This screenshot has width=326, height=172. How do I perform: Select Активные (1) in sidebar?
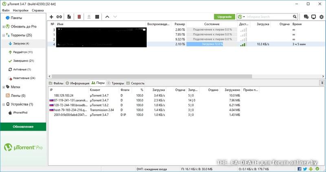[x=22, y=69]
